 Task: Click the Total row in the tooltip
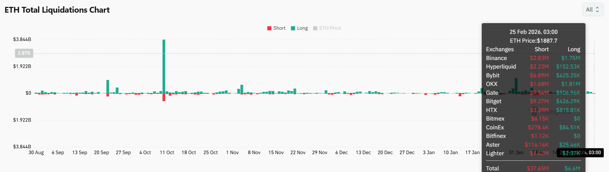click(533, 168)
